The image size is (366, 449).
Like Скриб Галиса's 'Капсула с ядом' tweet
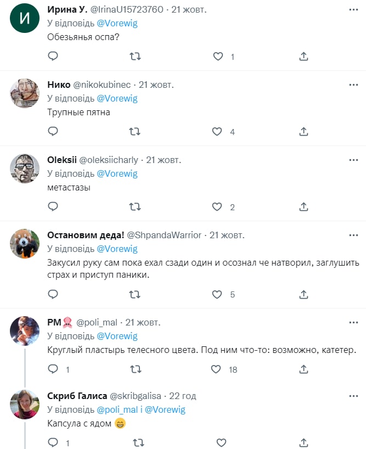pyautogui.click(x=221, y=442)
